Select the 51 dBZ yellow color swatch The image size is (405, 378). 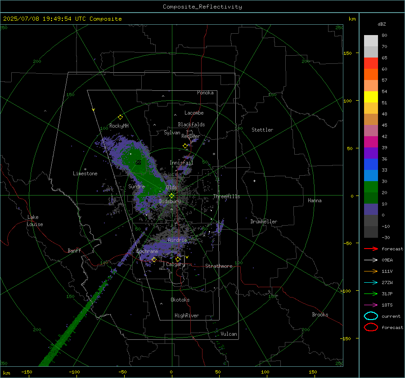point(371,97)
